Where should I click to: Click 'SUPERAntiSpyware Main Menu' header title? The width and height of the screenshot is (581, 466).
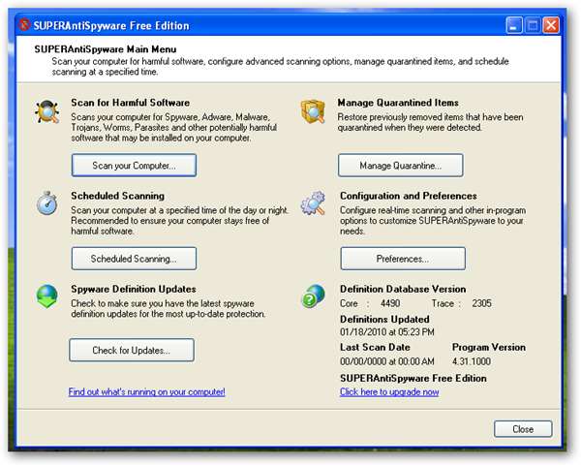[106, 49]
